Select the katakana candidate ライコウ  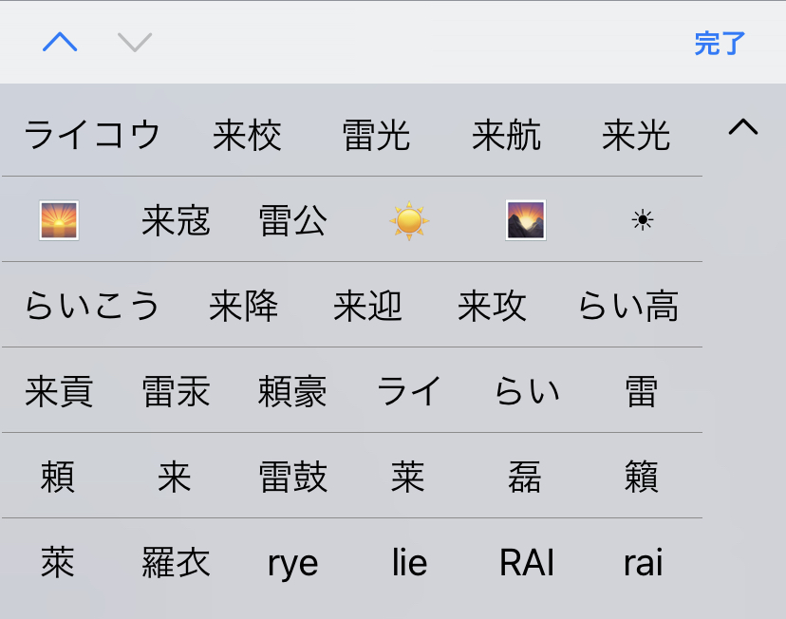(92, 136)
